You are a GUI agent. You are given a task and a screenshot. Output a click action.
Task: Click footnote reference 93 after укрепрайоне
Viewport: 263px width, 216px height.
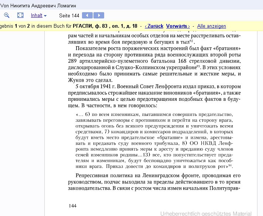pos(198,66)
